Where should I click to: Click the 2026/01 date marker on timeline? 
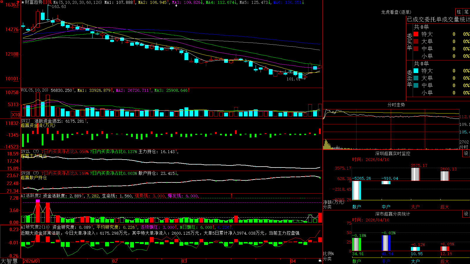pos(31,261)
